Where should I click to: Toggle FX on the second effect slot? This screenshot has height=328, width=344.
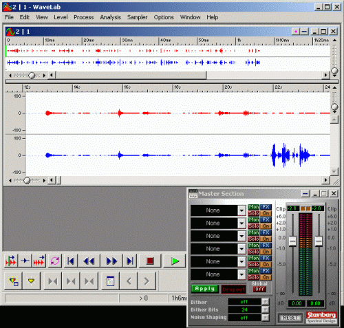point(266,220)
